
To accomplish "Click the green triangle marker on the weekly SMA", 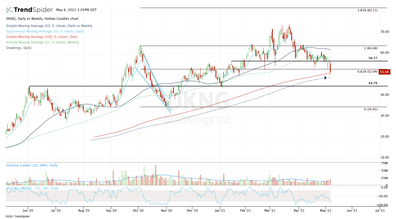I will [325, 57].
